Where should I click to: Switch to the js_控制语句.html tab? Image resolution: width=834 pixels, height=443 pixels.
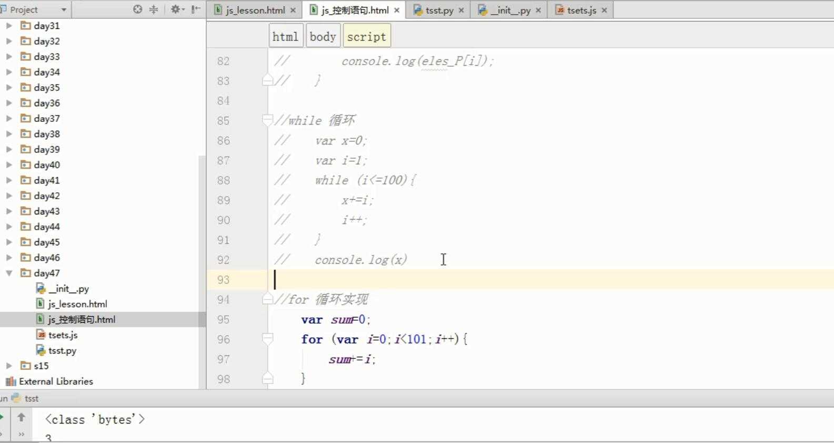click(x=355, y=10)
